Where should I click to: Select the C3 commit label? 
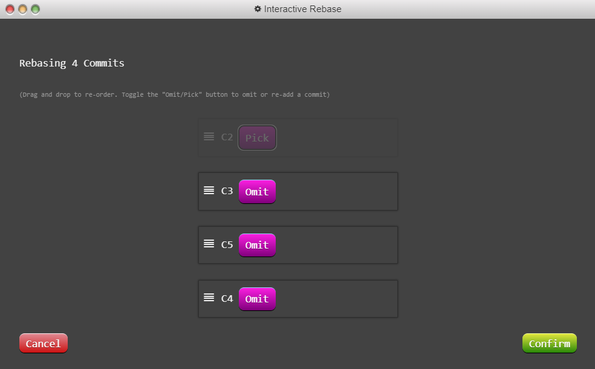coord(227,191)
